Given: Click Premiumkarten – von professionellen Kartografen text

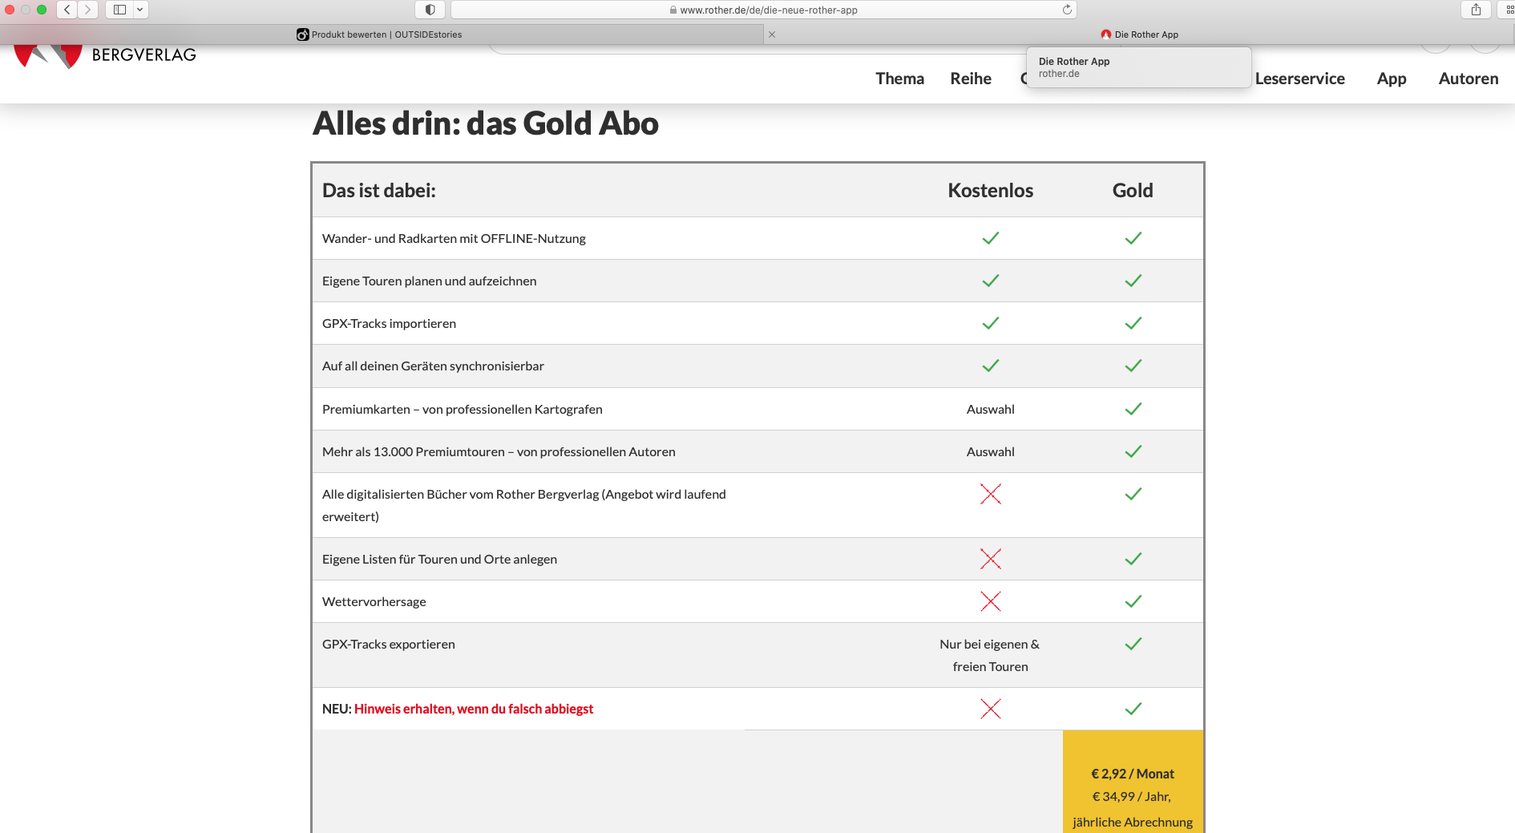Looking at the screenshot, I should coord(463,410).
